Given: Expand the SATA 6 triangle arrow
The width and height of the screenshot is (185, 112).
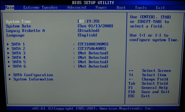Looking at the screenshot, I should (x=9, y=66).
